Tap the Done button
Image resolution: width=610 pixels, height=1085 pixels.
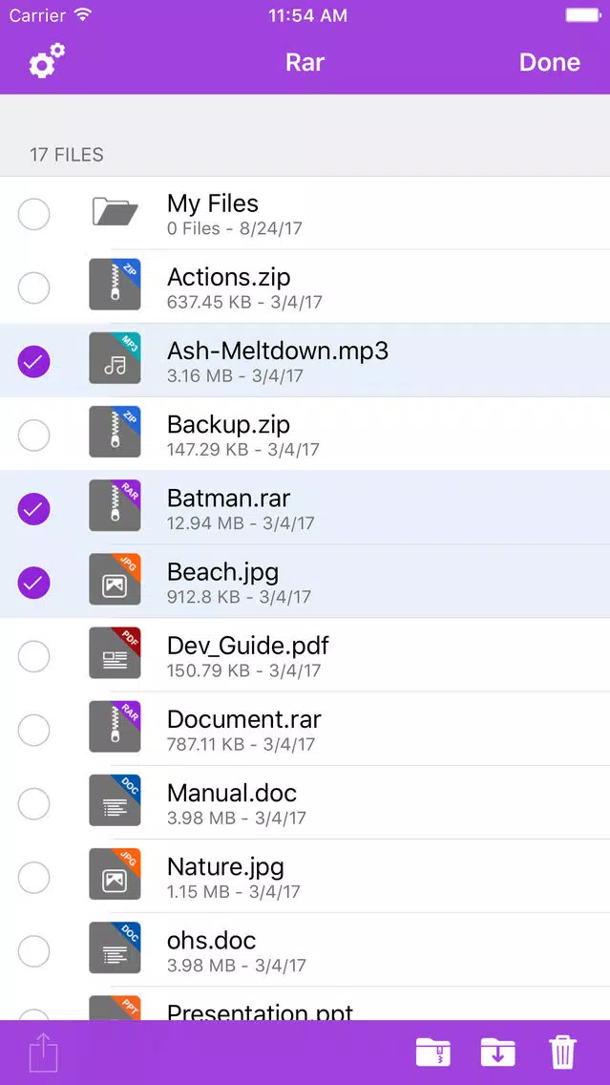click(x=549, y=62)
